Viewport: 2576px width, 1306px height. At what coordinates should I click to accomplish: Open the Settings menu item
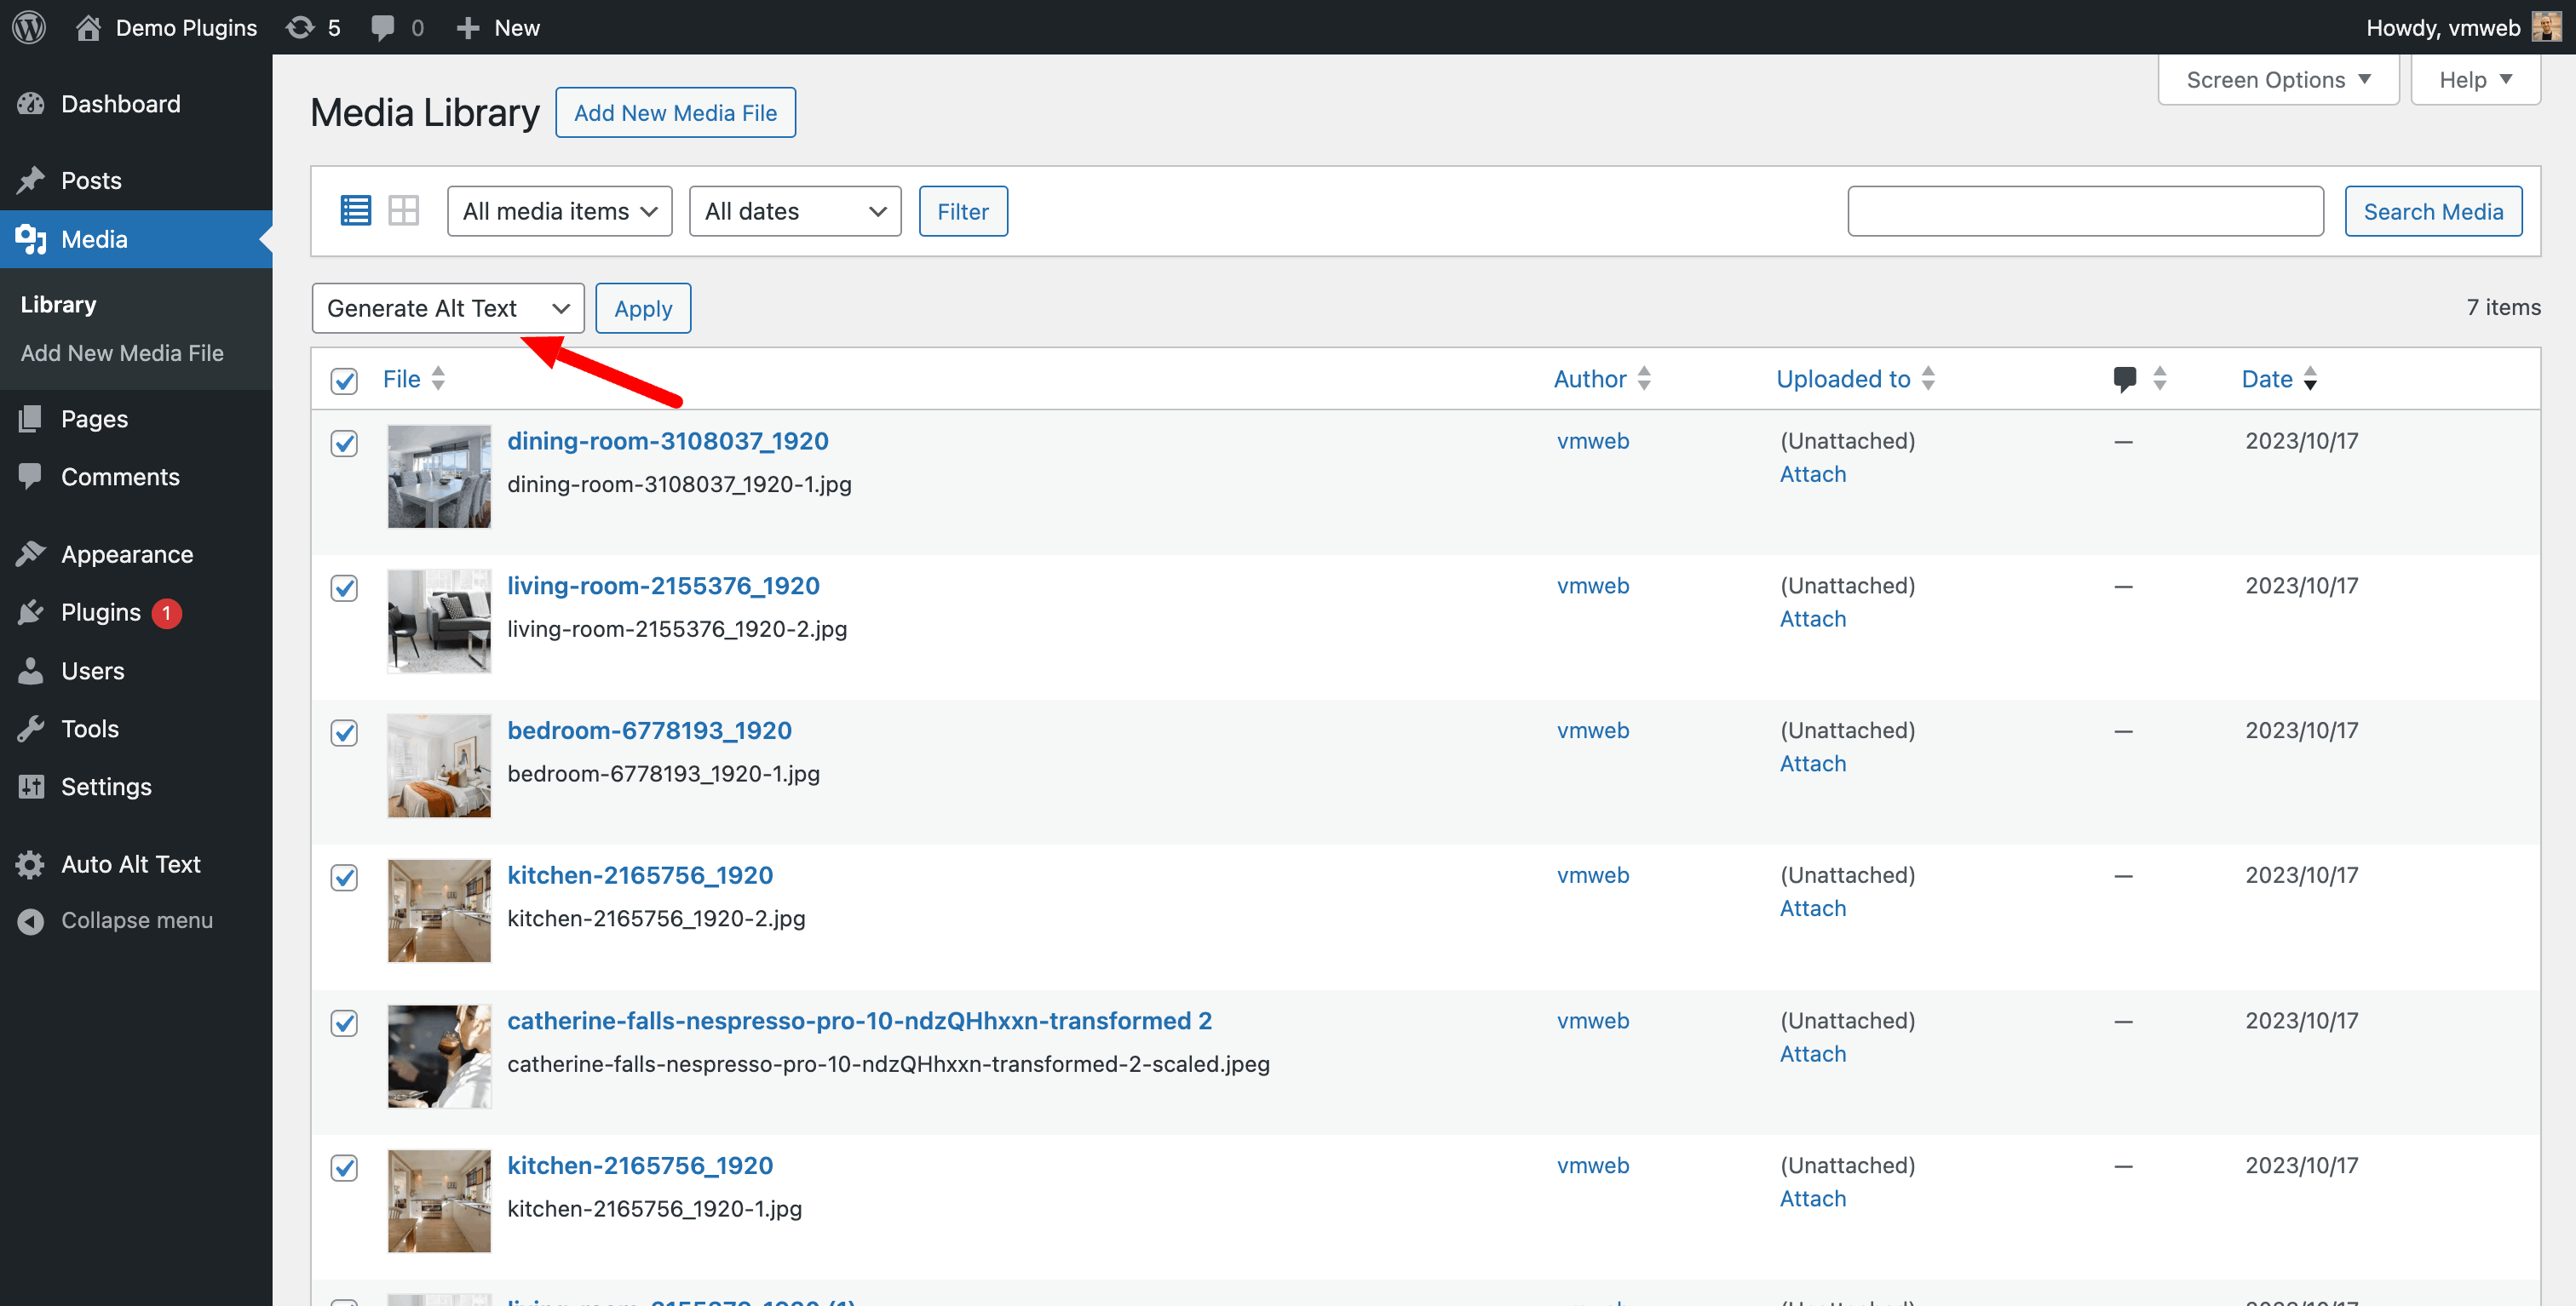point(136,787)
